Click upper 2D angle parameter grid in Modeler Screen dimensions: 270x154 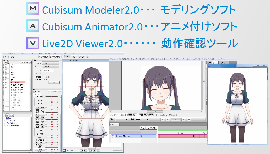[x=52, y=102]
